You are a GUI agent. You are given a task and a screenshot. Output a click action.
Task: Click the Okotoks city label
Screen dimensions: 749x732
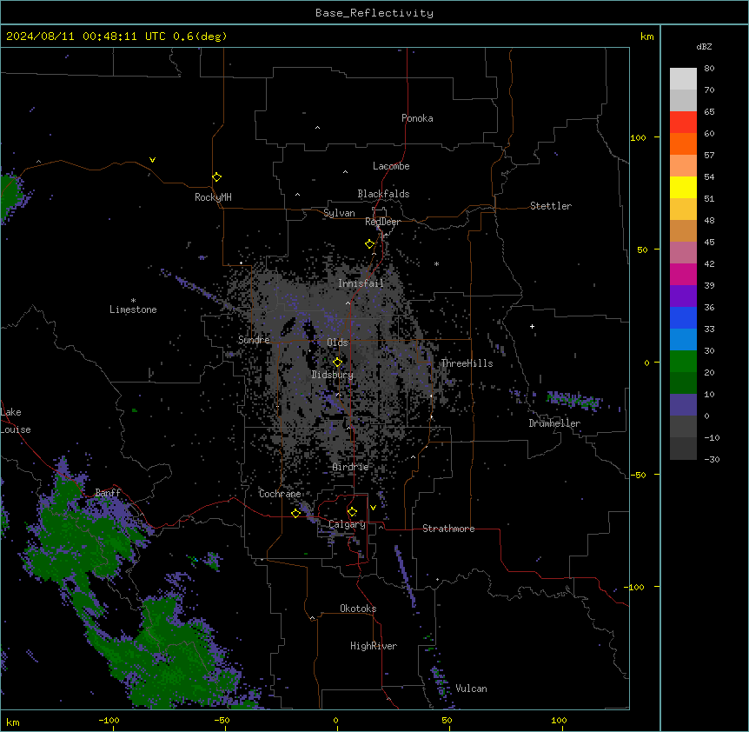[358, 609]
